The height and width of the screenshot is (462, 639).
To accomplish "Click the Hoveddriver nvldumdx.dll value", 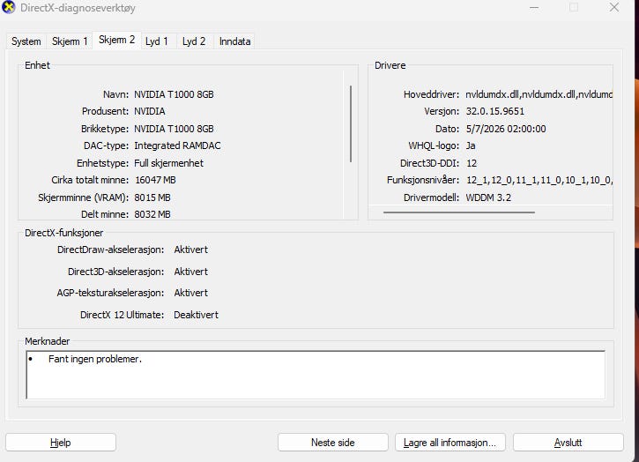I will pos(539,94).
